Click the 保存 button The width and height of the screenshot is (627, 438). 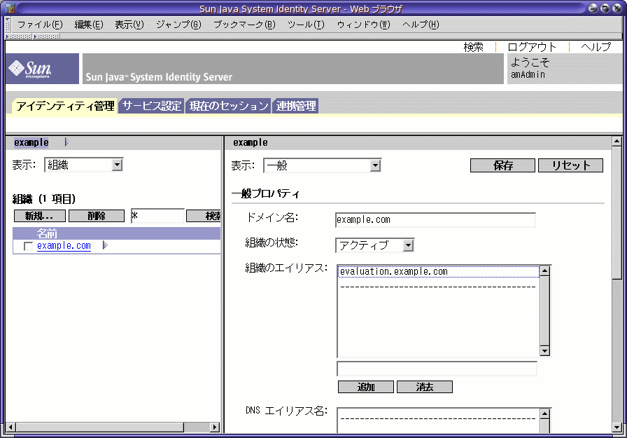tap(502, 165)
